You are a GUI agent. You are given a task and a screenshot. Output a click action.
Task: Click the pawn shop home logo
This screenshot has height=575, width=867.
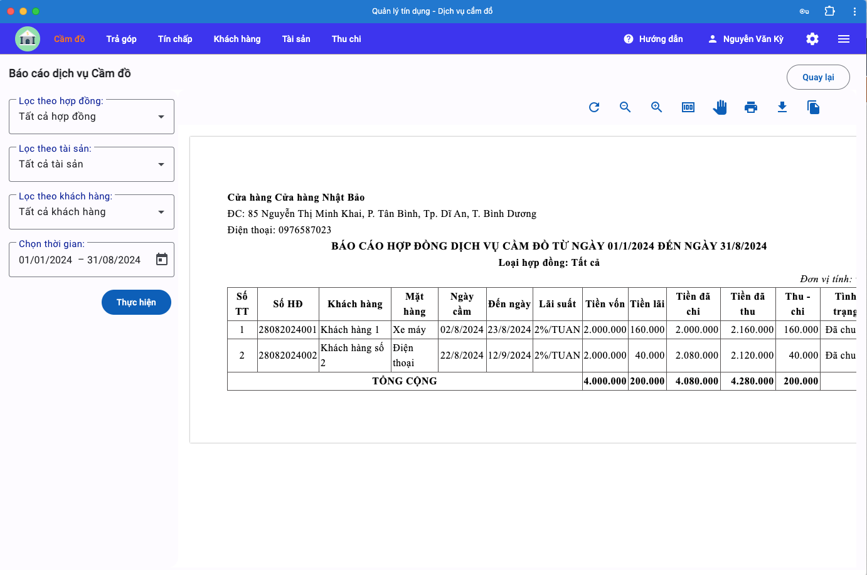(28, 39)
